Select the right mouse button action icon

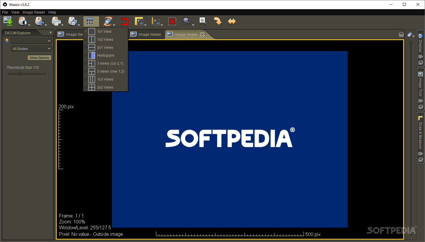click(56, 21)
